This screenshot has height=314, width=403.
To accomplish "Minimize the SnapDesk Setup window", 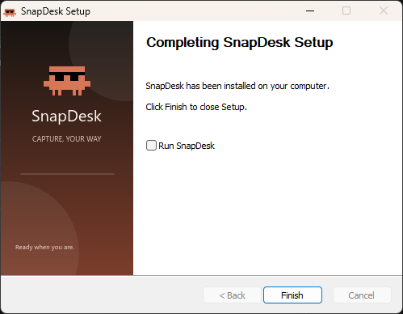I will pyautogui.click(x=310, y=11).
